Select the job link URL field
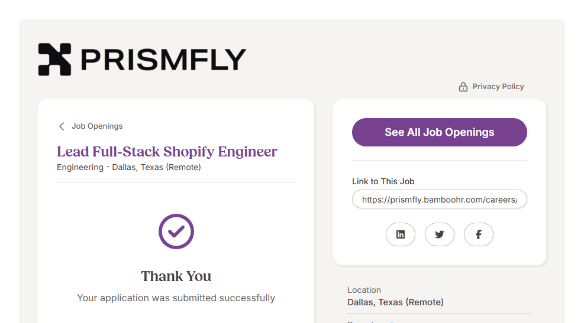Viewport: 584px width, 323px height. 439,200
